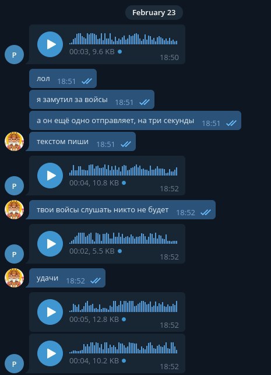Play the 00:03 voice message at 18:50

tap(50, 44)
